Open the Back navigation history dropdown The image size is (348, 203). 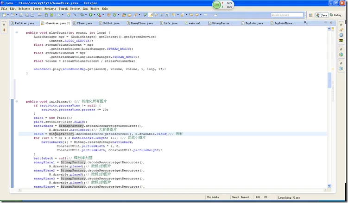click(x=201, y=15)
